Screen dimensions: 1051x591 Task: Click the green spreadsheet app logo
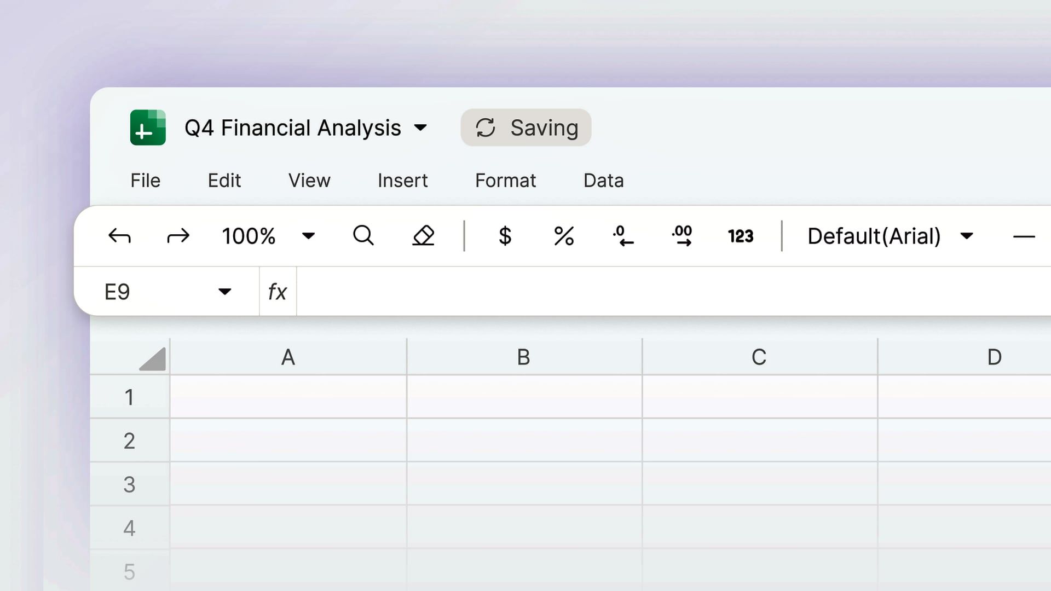(x=148, y=128)
